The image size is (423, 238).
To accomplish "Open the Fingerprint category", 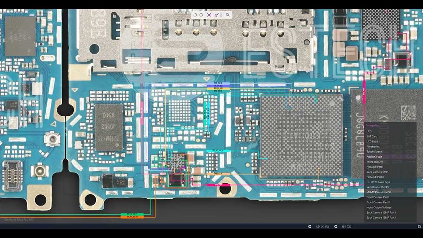I will (373, 146).
